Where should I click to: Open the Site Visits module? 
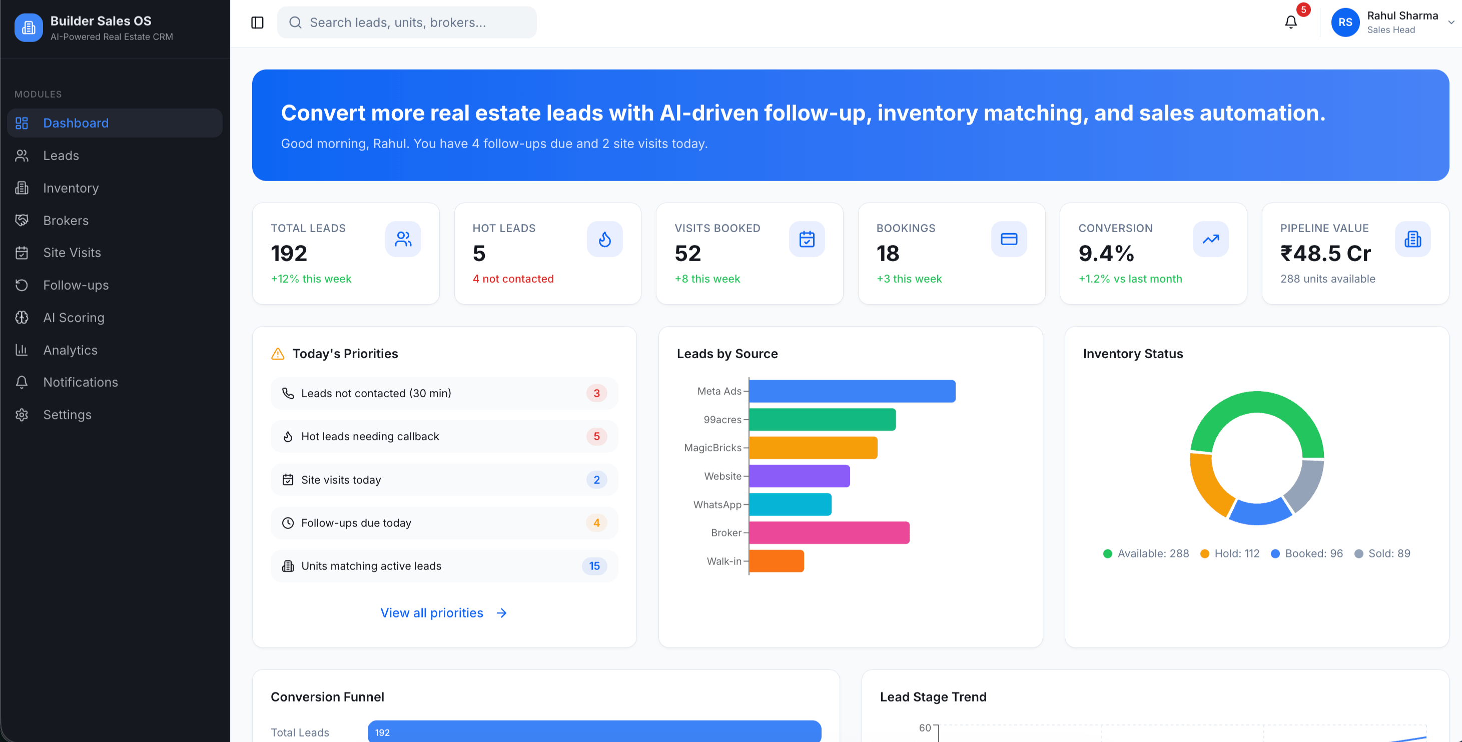click(x=115, y=253)
